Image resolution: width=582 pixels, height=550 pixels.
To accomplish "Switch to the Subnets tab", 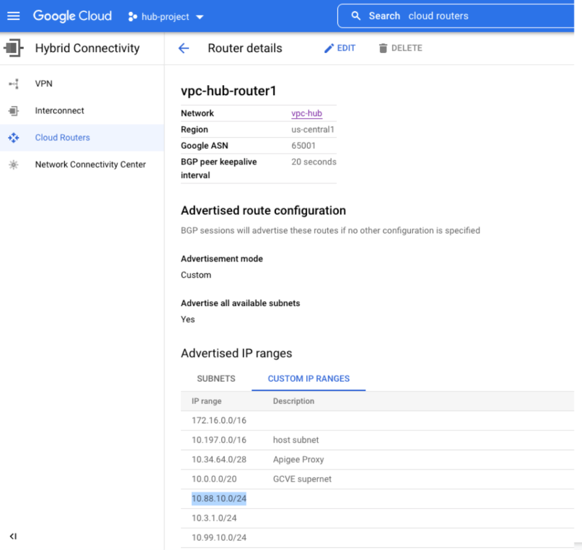I will pos(216,378).
